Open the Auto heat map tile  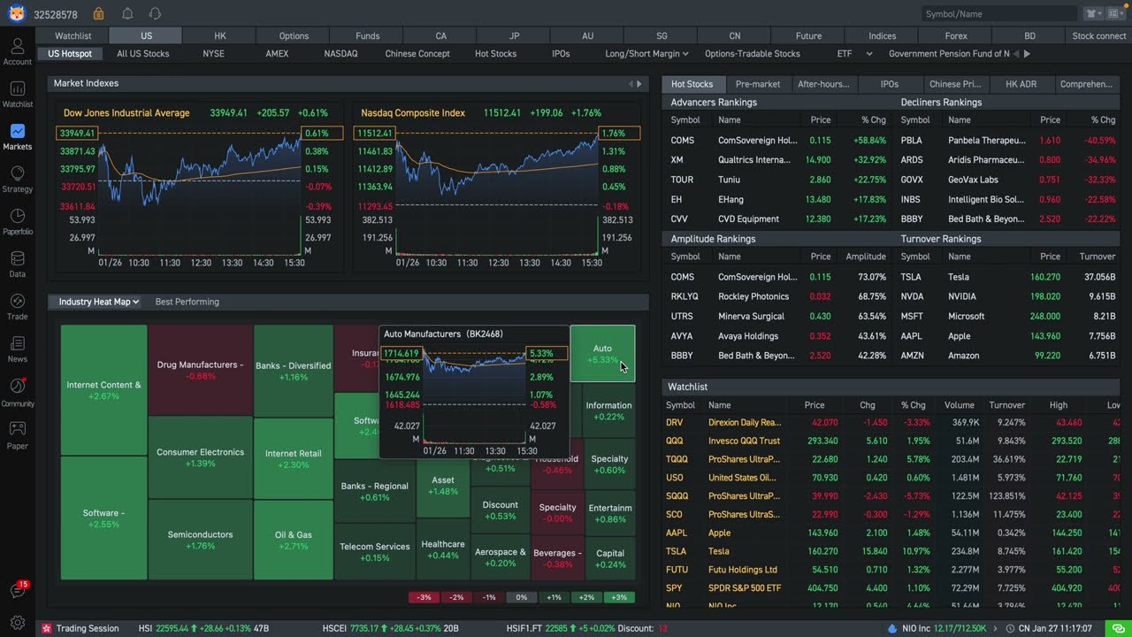pyautogui.click(x=602, y=354)
